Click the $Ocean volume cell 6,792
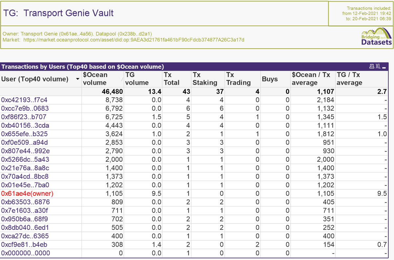The image size is (394, 260). click(x=114, y=108)
